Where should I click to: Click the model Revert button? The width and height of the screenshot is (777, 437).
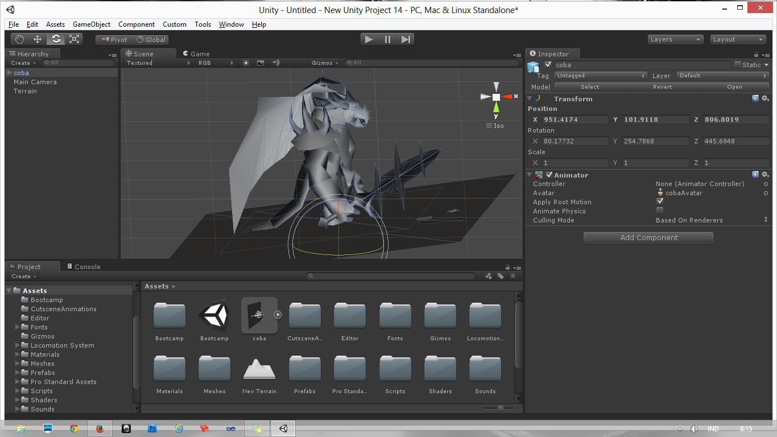(662, 86)
